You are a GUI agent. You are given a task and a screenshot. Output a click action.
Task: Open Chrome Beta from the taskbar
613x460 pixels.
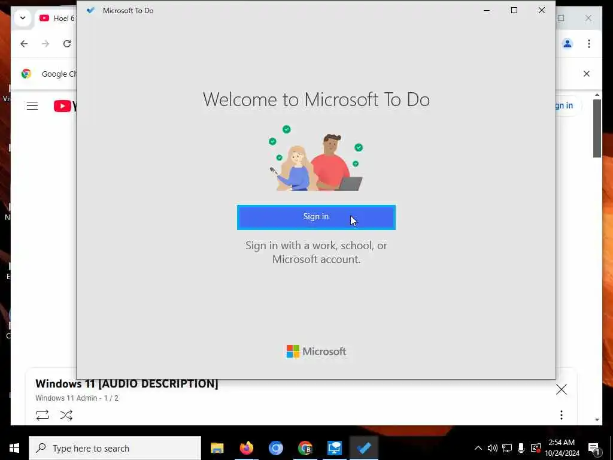305,448
